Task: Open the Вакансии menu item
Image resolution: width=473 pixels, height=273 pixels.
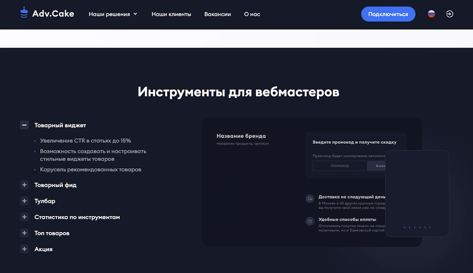Action: 218,14
